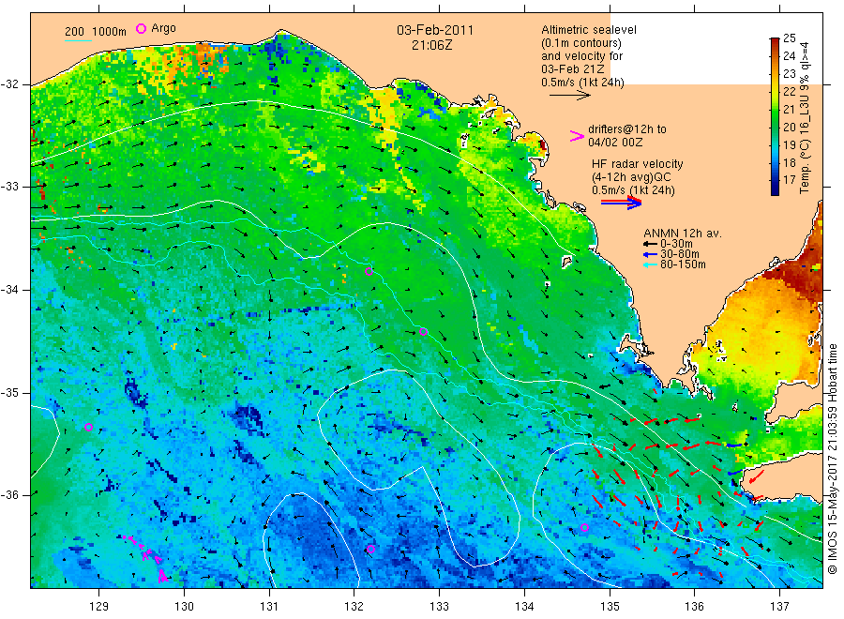
Task: Click the 80-150m depth label
Action: (x=683, y=264)
